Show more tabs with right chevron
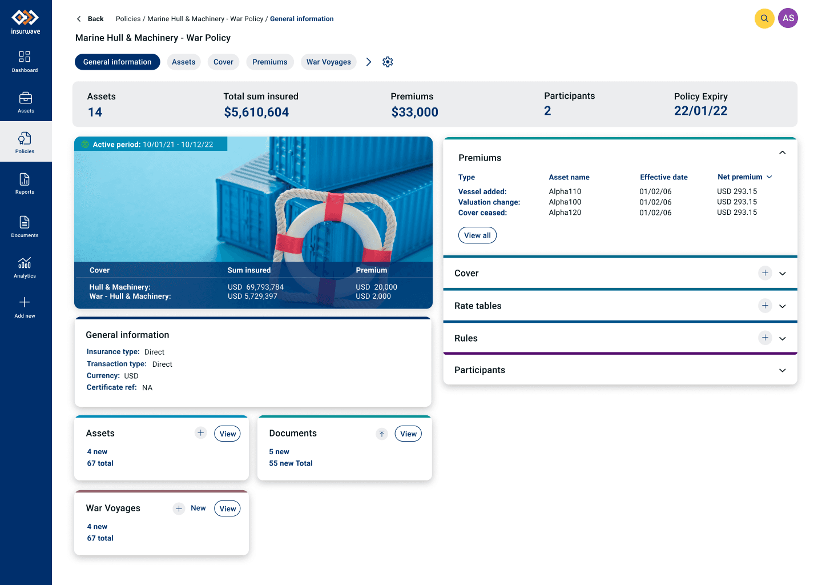Screen dimensions: 822x585 point(369,62)
